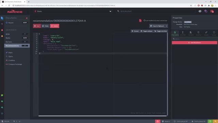Switch to the Recent tab in Properties
Screen dimensions: 218x123
214,33
